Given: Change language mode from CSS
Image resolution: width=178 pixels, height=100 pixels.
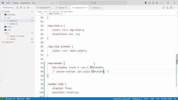Looking at the screenshot, I should [158, 99].
